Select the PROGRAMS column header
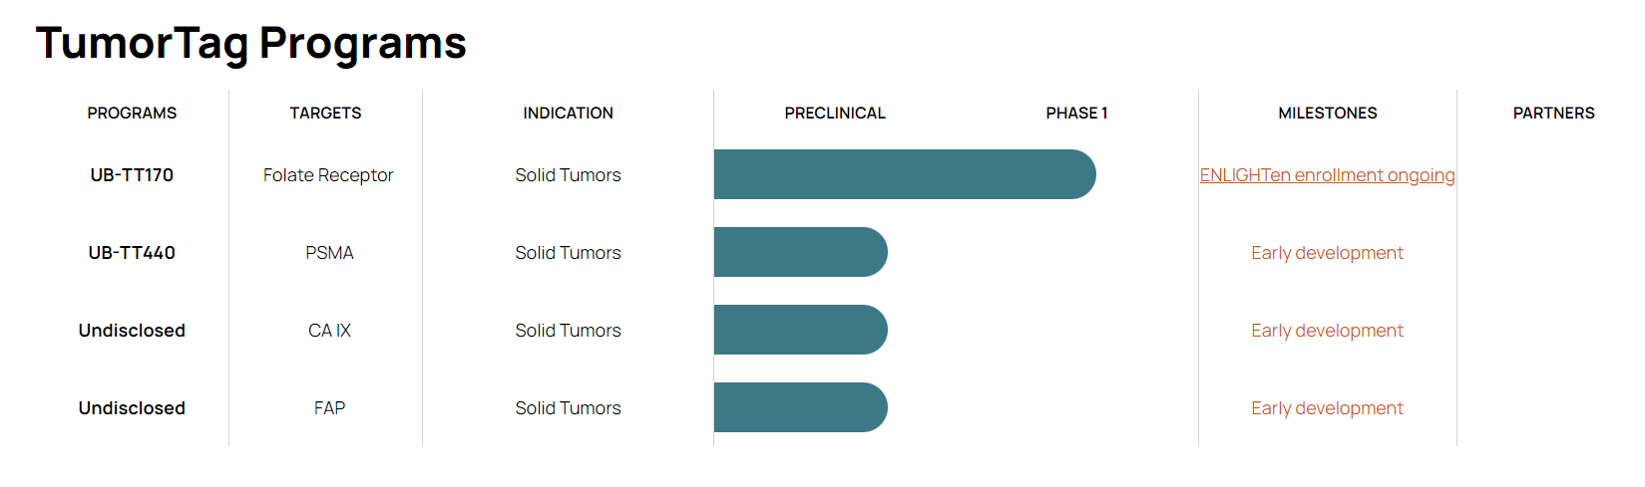Screen dimensions: 1645x487 coord(132,114)
